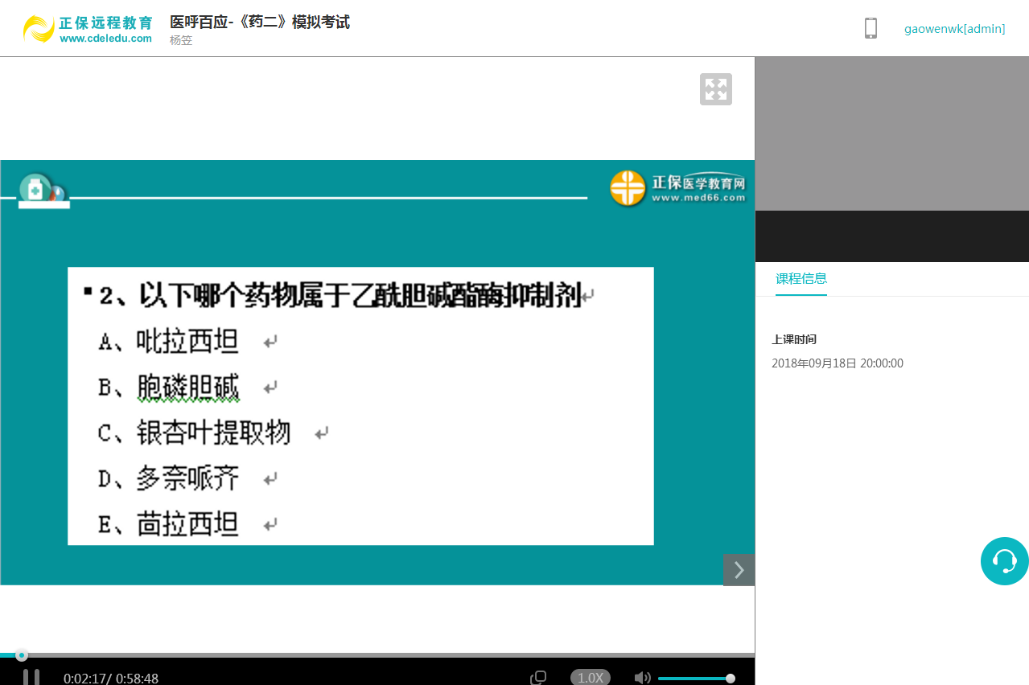Viewport: 1029px width, 685px height.
Task: Open the 1.0X playback speed selector
Action: click(590, 677)
